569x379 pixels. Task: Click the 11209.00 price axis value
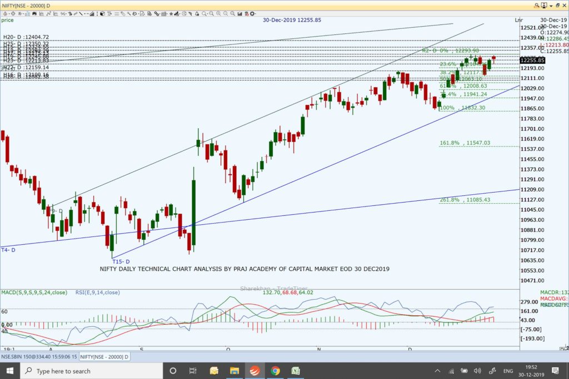point(532,190)
